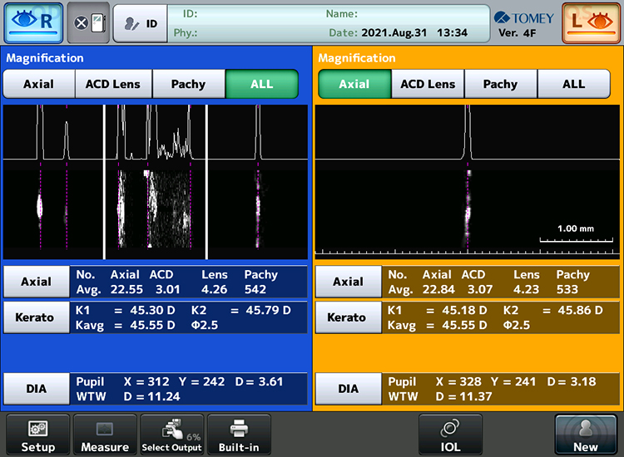Open left eye Kerato results

click(347, 317)
